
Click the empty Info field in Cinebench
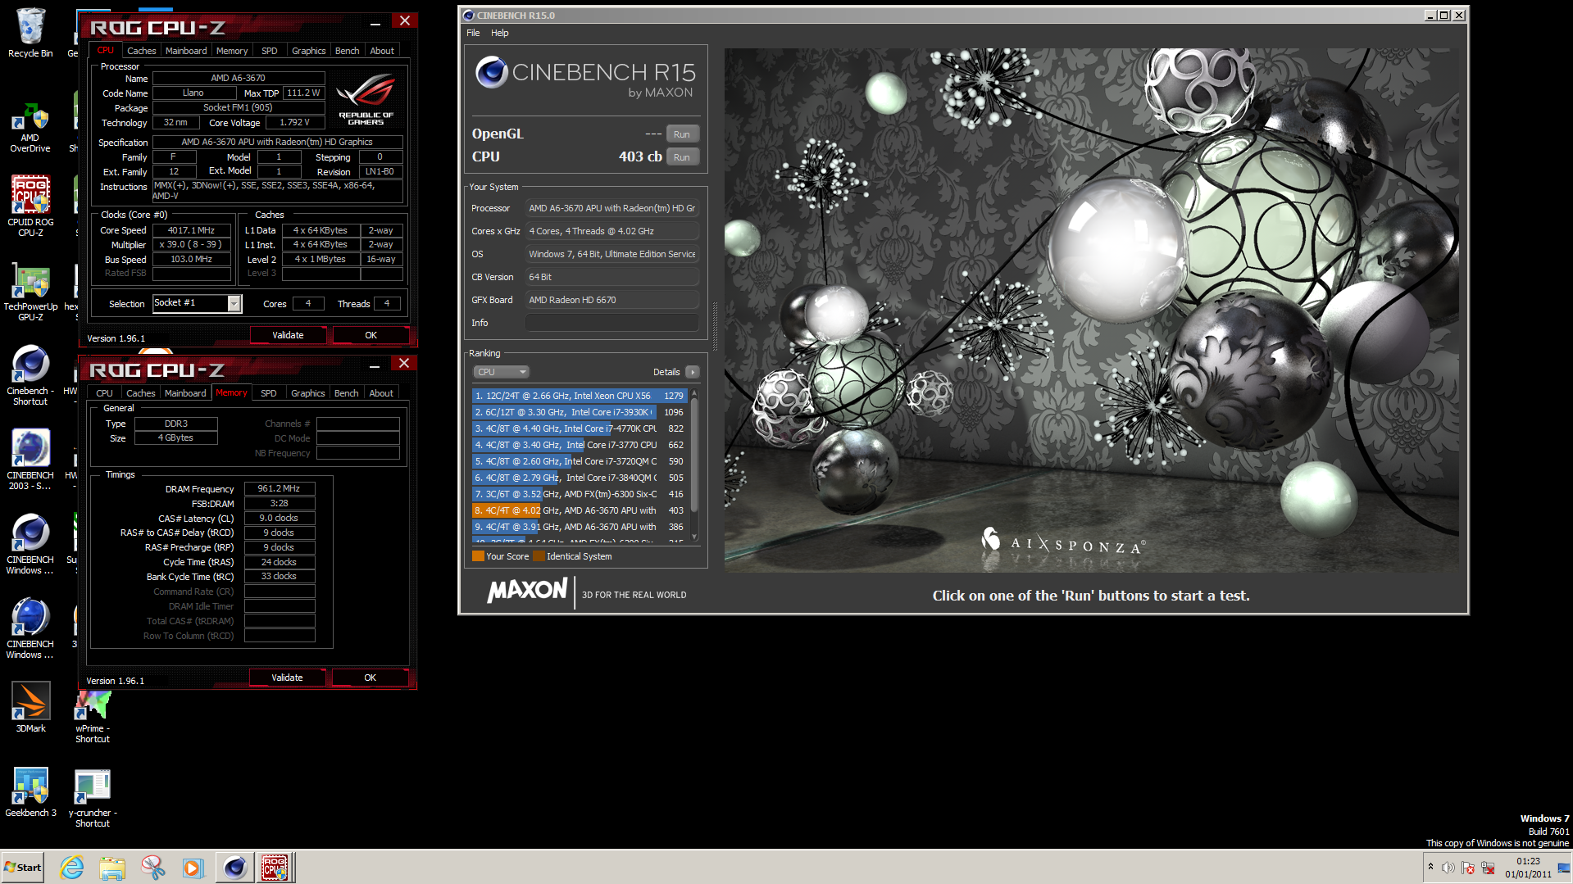pos(611,323)
